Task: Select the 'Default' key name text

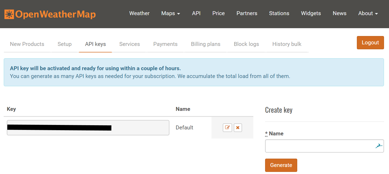Action: click(185, 128)
